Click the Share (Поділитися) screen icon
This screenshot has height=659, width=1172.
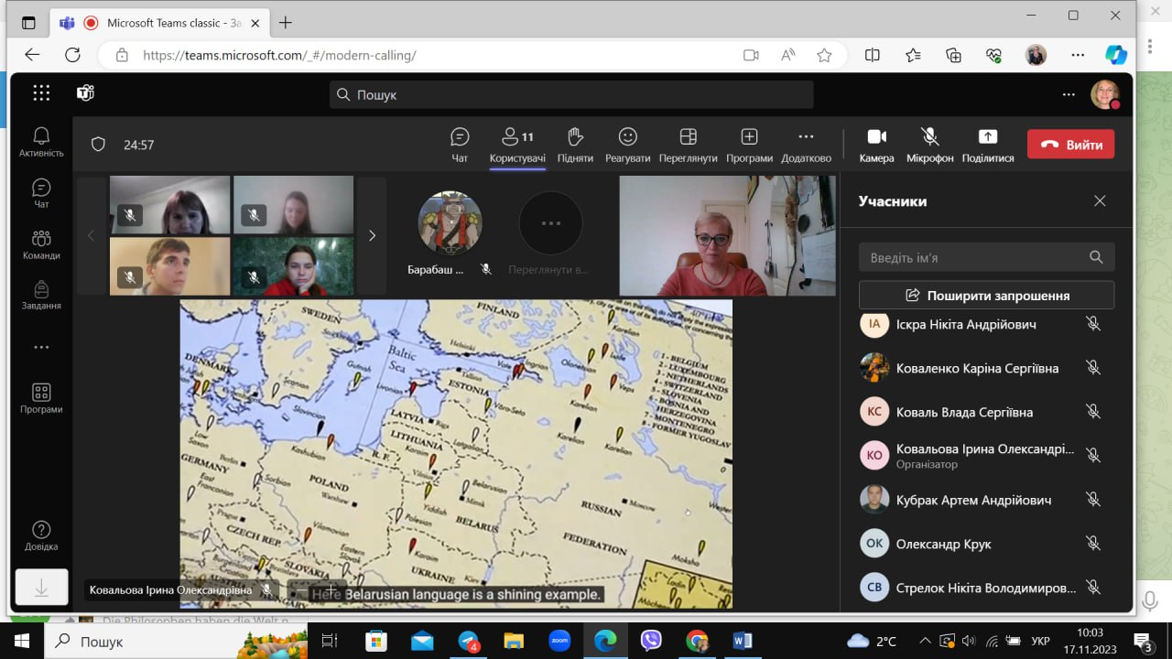[x=987, y=144]
